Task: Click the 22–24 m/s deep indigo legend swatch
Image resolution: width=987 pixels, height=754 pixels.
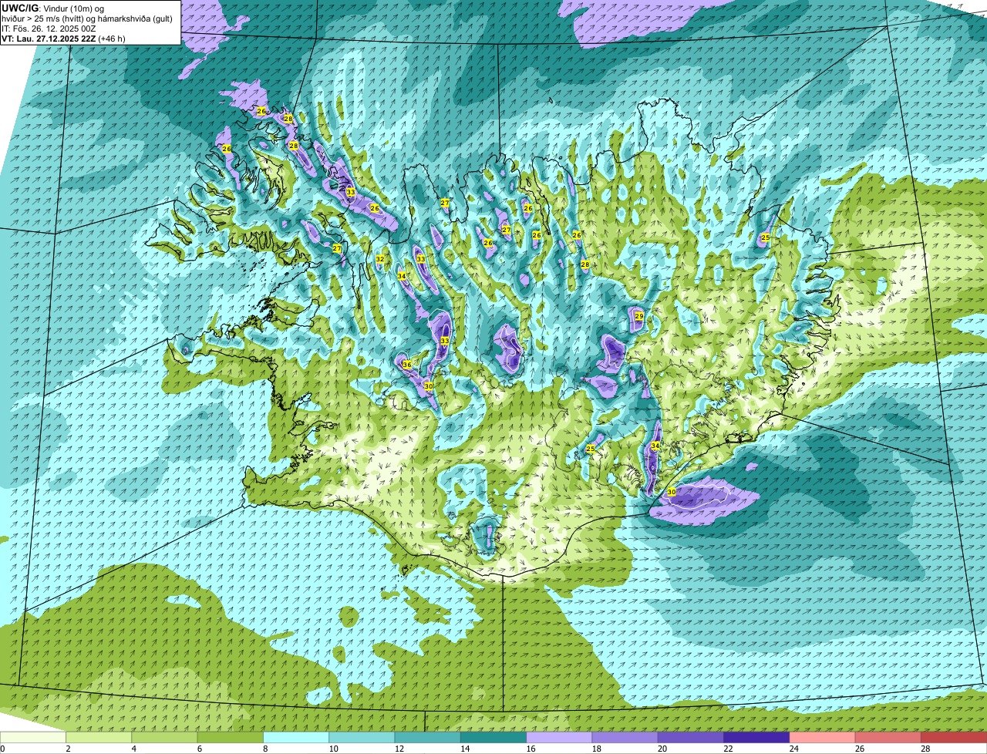Action: click(x=756, y=738)
